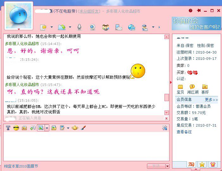This screenshot has height=171, width=222.
Task: Click the send SMS or mail icon
Action: [x=119, y=27]
